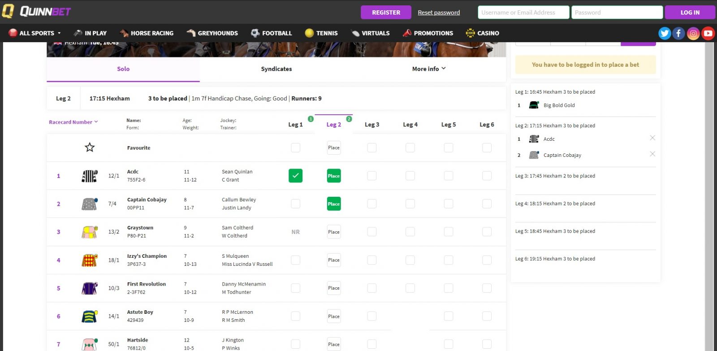The image size is (717, 351).
Task: Expand the More info dropdown
Action: click(429, 69)
